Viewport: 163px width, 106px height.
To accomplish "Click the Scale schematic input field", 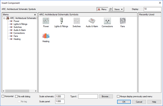I will click(60, 97).
